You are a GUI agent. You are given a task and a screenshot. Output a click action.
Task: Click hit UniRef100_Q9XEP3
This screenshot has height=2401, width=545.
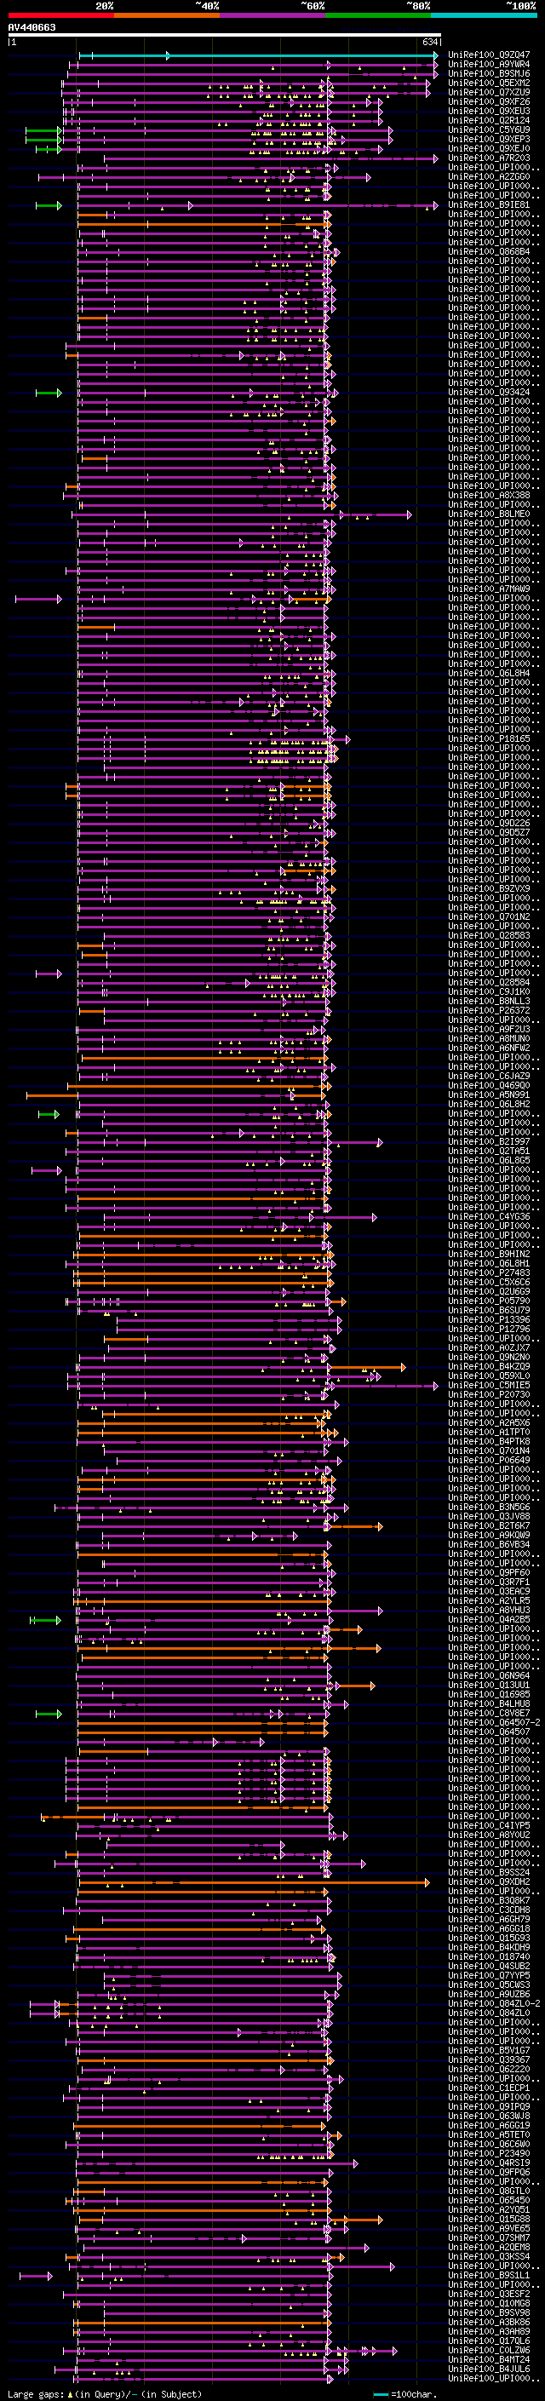(x=489, y=139)
